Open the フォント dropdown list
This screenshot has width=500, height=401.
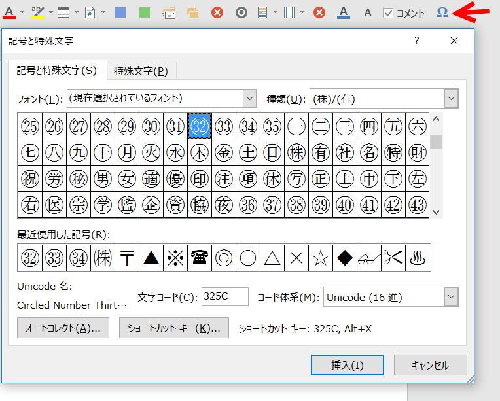pos(249,99)
